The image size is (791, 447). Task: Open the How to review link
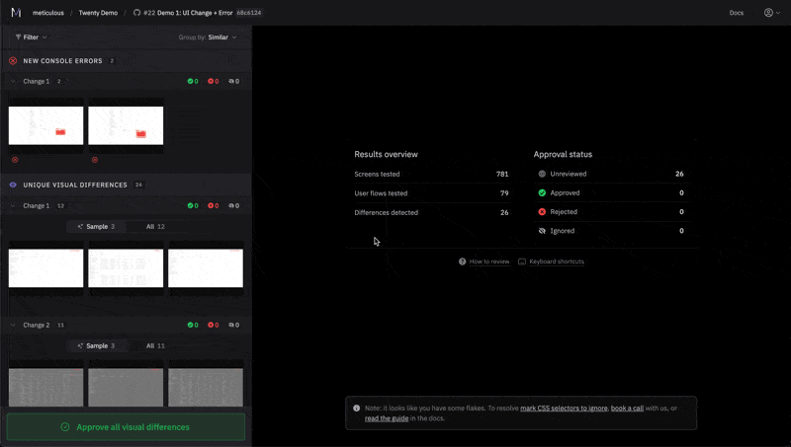click(489, 261)
